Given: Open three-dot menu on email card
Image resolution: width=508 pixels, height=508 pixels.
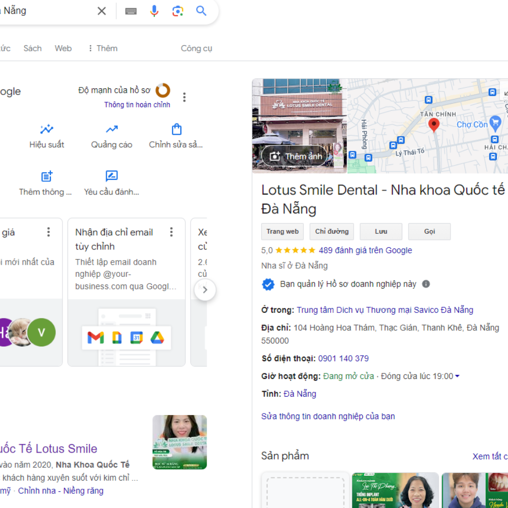Looking at the screenshot, I should click(171, 232).
